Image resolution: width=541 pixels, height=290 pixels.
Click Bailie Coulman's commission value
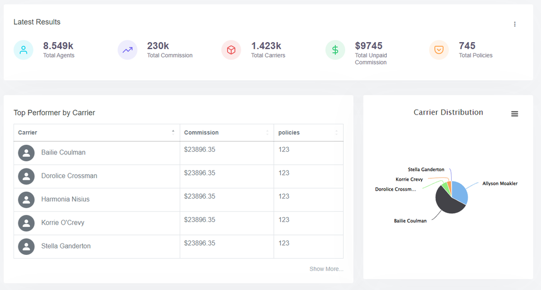pyautogui.click(x=200, y=150)
